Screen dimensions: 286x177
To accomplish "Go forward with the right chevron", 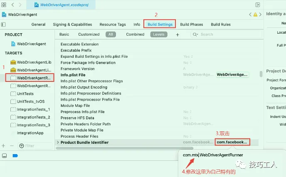I will tap(20, 5).
